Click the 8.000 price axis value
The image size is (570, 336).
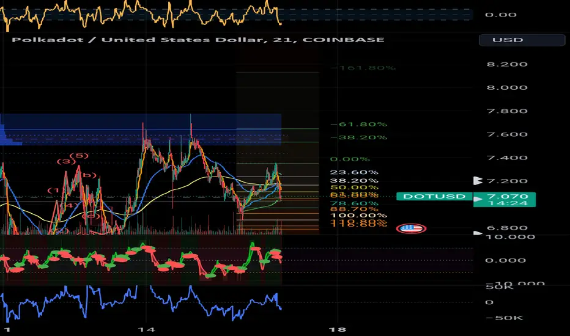tap(507, 87)
